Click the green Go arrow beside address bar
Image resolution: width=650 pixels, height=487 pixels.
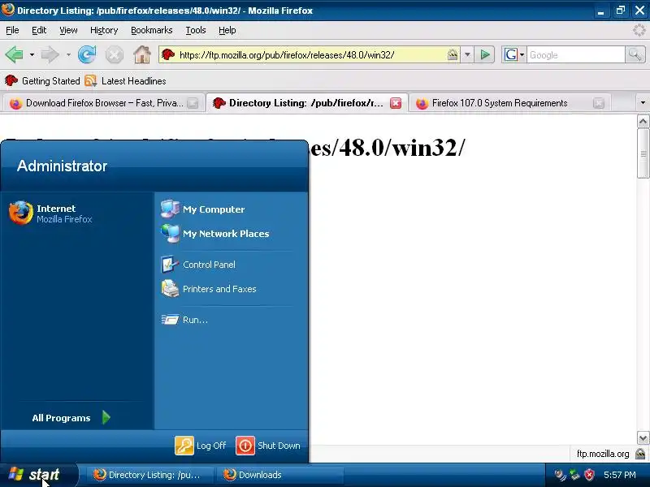click(485, 54)
